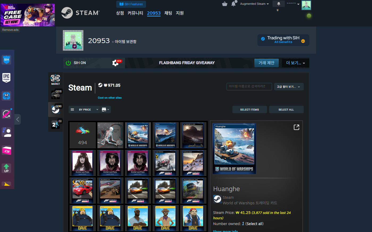The width and height of the screenshot is (372, 232).
Task: Open the 커뮤니티 menu
Action: coord(135,13)
